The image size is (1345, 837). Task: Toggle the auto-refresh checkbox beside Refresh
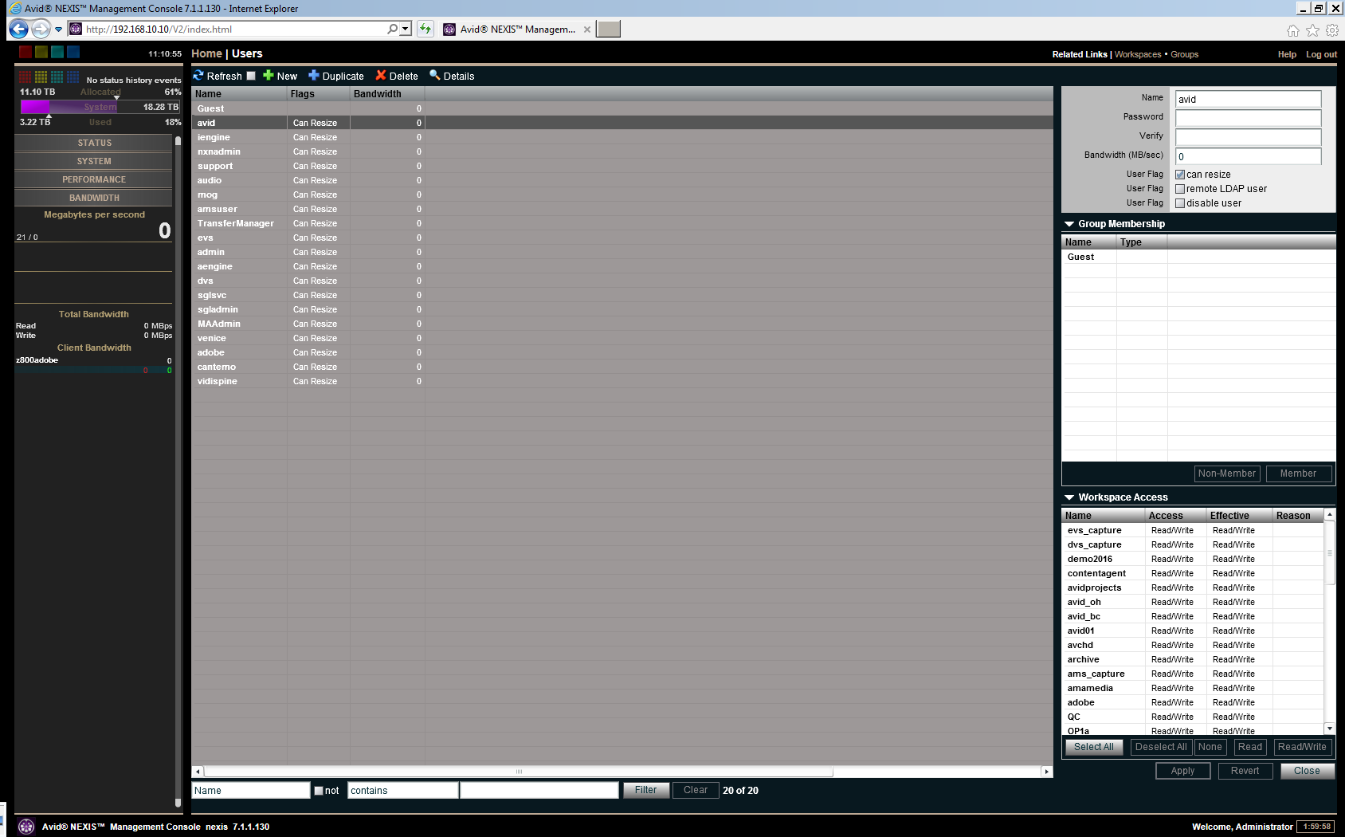click(x=251, y=76)
